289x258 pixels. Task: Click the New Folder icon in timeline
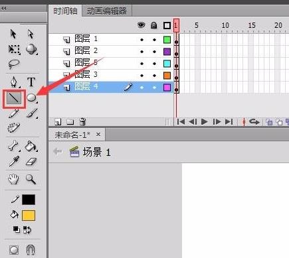[70, 122]
